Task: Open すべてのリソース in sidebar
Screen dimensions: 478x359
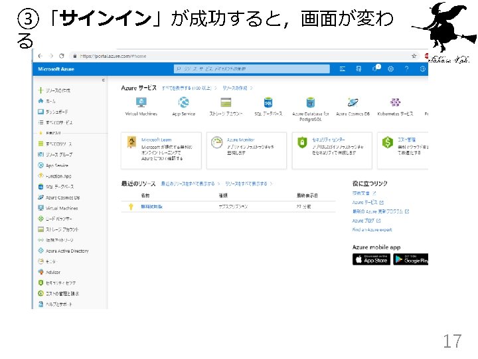Action: pyautogui.click(x=55, y=144)
